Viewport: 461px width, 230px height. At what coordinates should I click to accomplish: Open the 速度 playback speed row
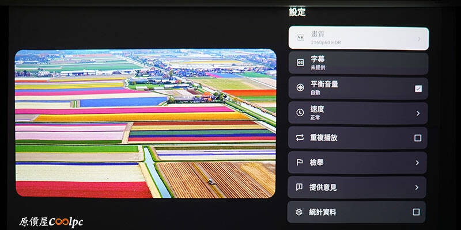[358, 113]
